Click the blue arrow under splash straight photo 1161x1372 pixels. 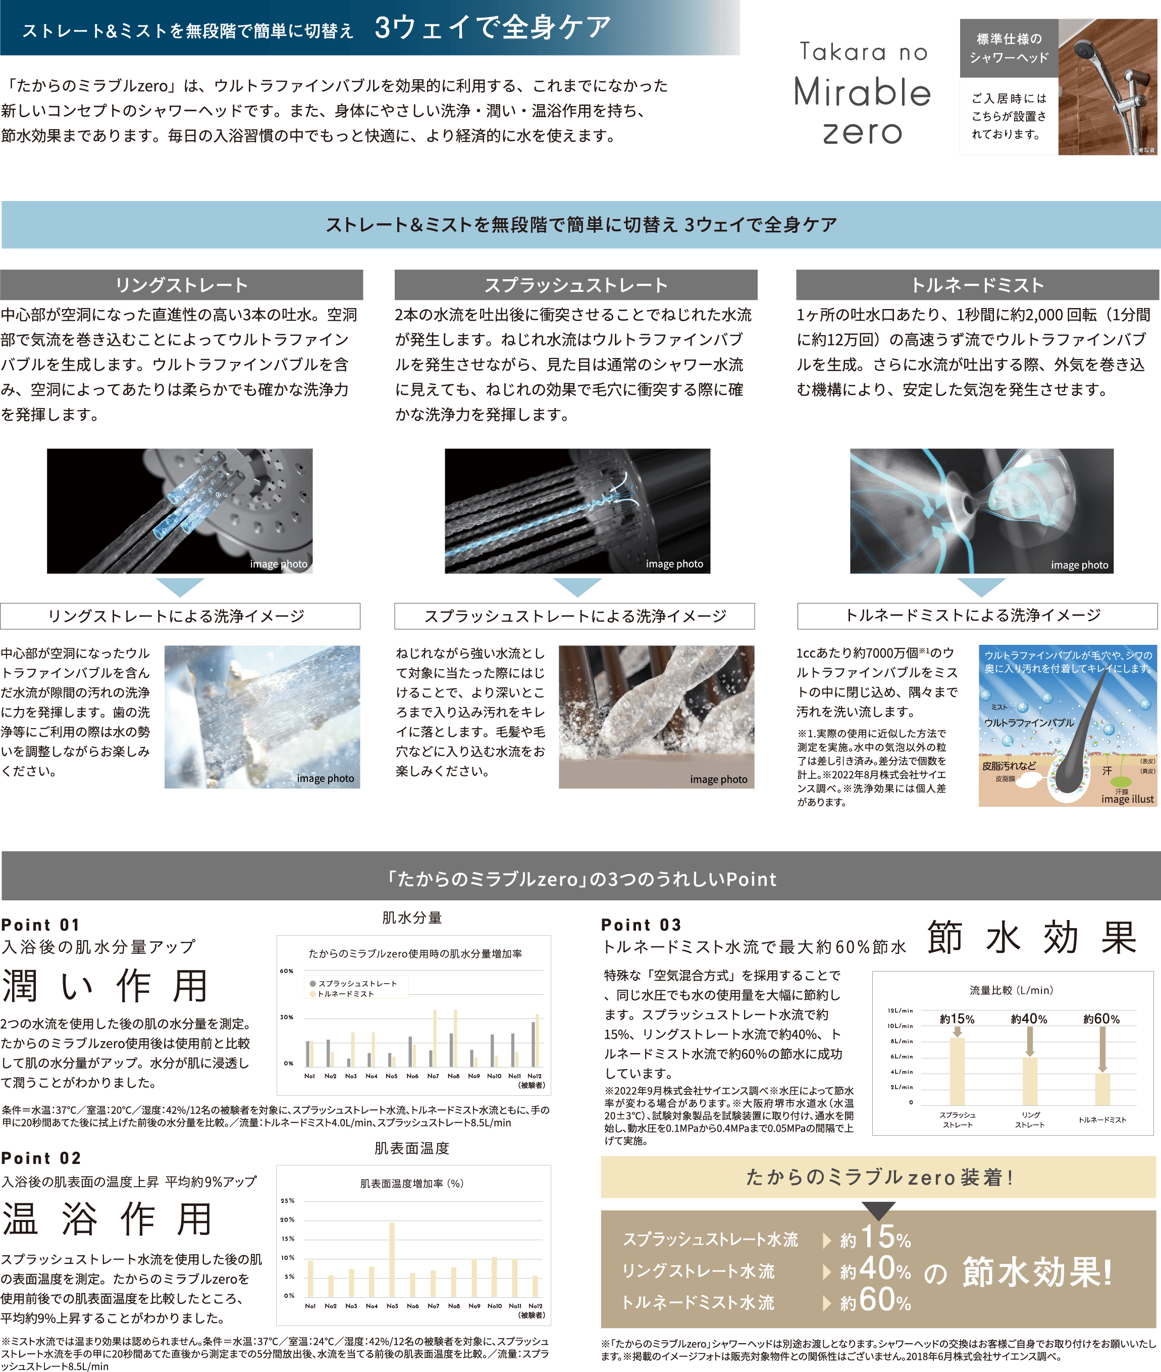[x=577, y=587]
